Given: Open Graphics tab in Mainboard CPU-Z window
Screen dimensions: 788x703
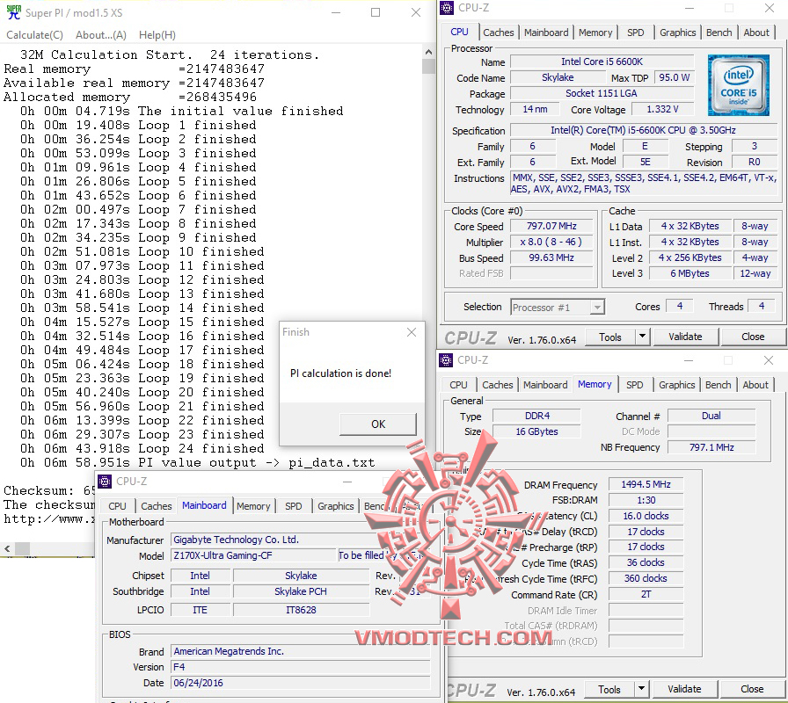Looking at the screenshot, I should [x=335, y=507].
